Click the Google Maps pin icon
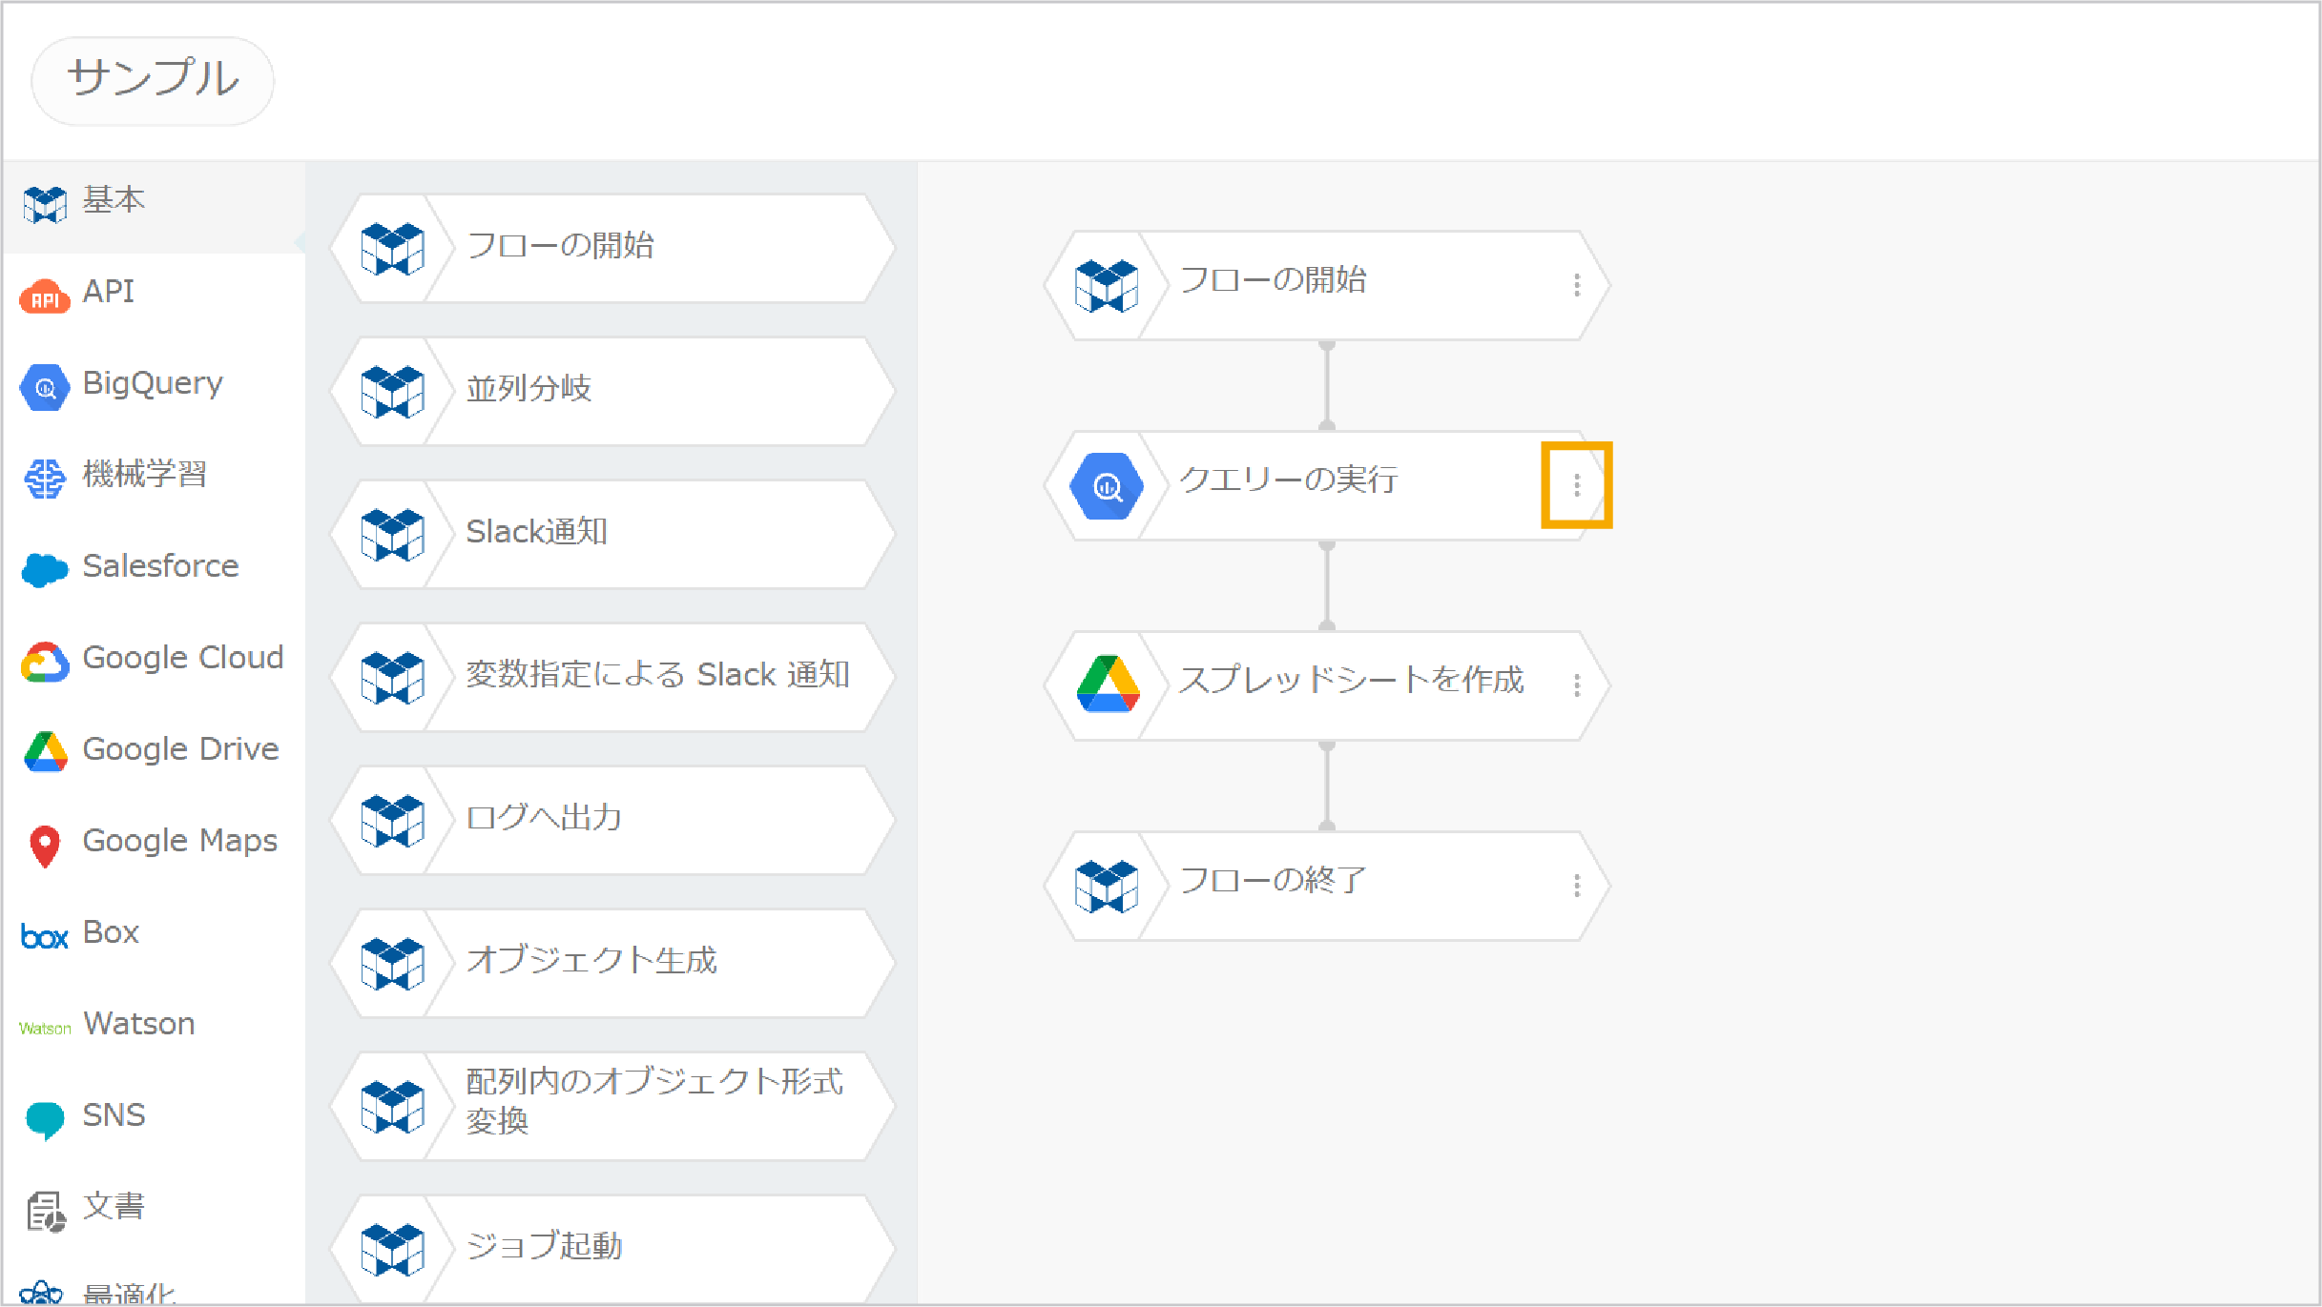Image resolution: width=2322 pixels, height=1307 pixels. pos(44,847)
